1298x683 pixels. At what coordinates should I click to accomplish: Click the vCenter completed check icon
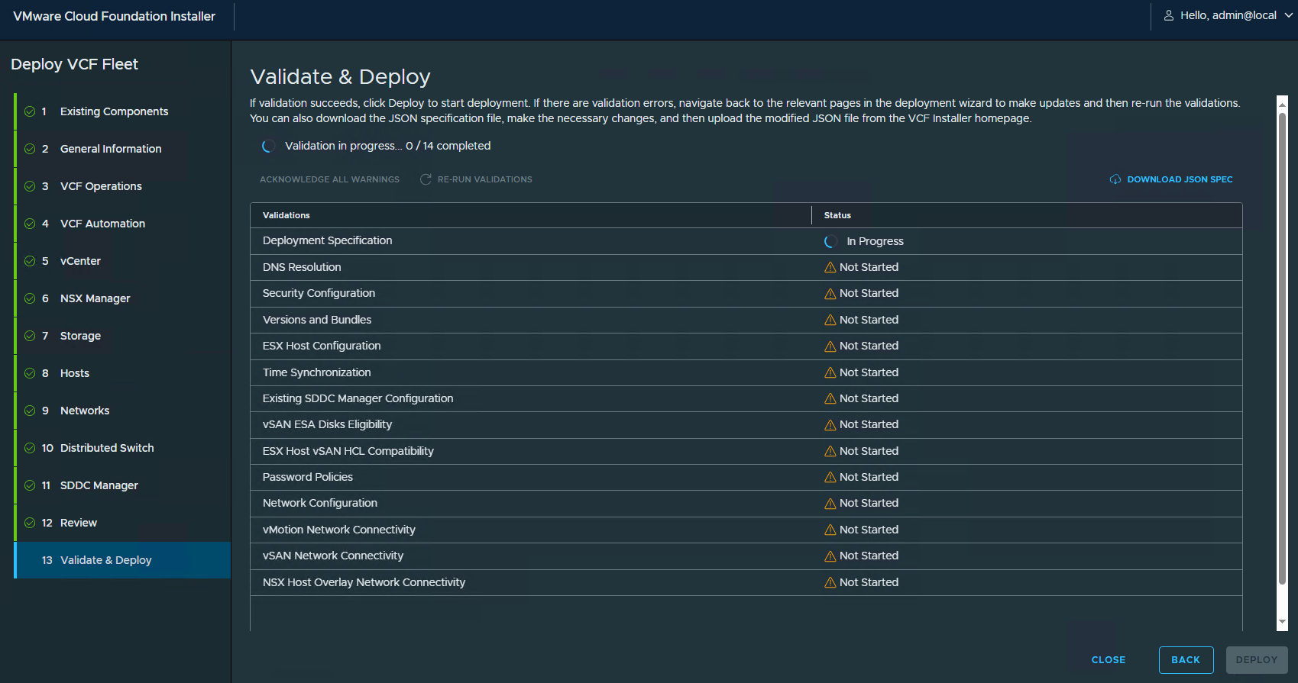(x=30, y=261)
